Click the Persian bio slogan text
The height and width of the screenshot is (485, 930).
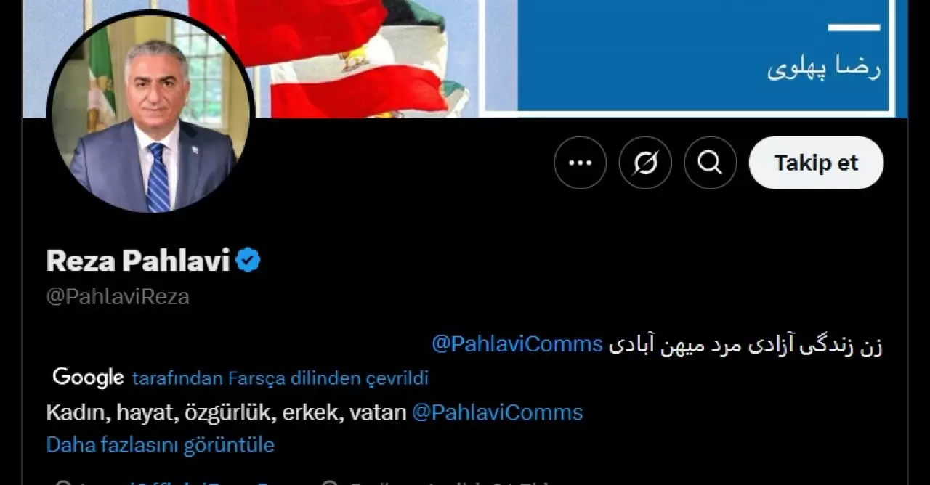click(745, 344)
